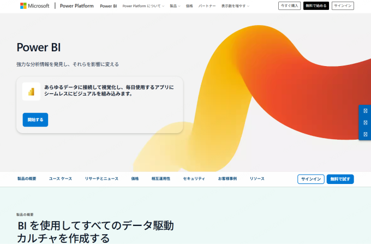371x244 pixels.
Task: Click the あらゆるデータに接続して card description
Action: 109,91
